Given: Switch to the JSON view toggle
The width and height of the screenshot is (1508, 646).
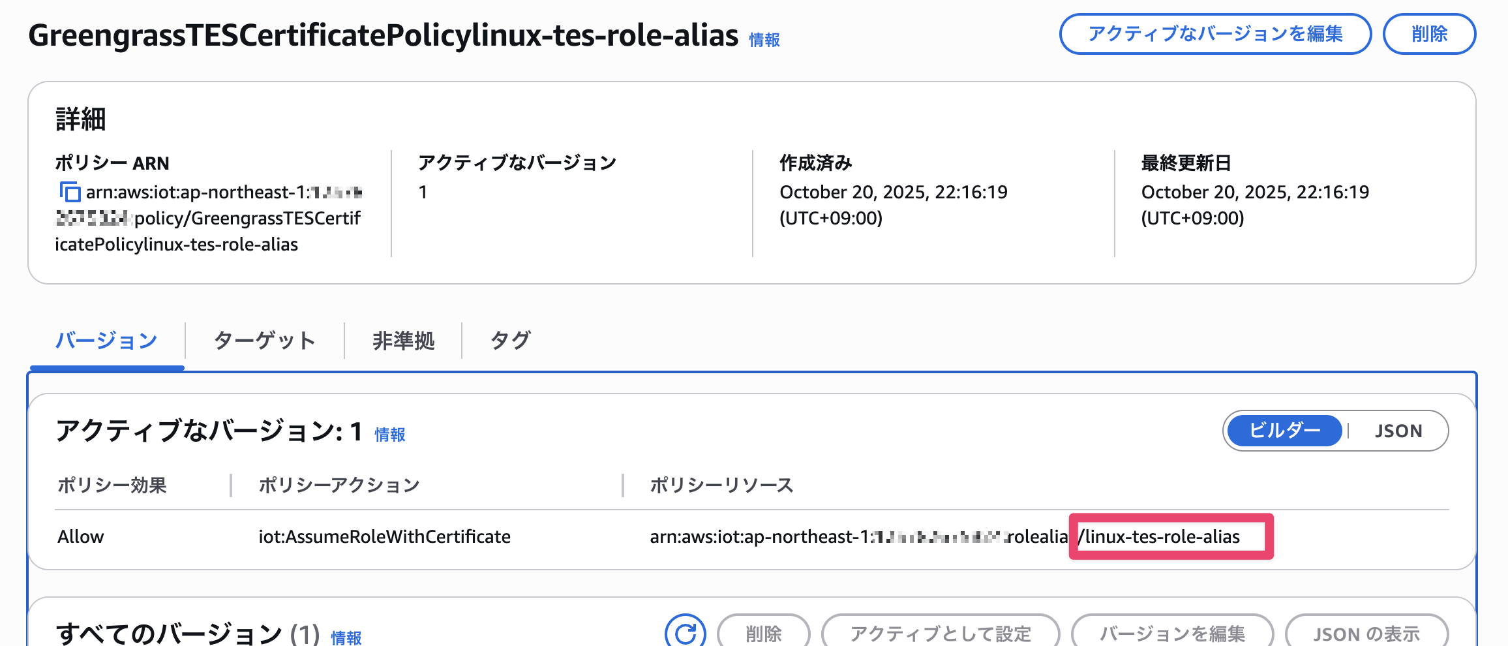Looking at the screenshot, I should [x=1398, y=431].
